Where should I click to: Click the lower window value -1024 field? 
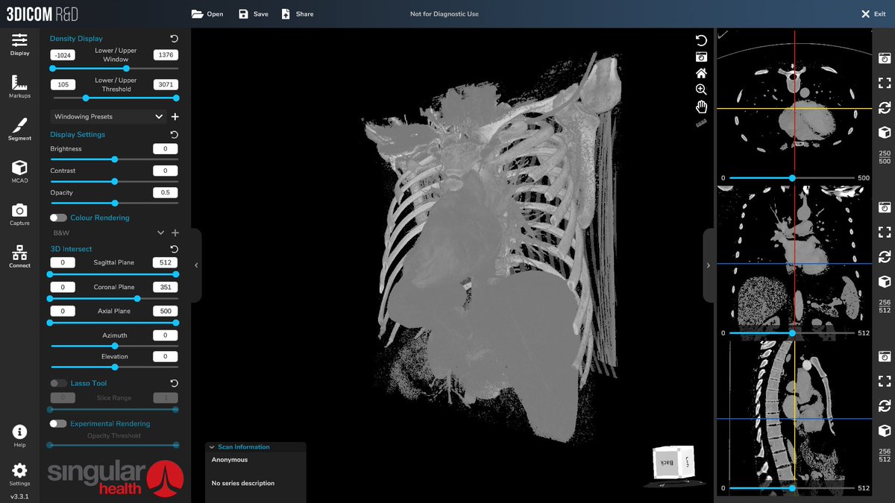(x=63, y=55)
